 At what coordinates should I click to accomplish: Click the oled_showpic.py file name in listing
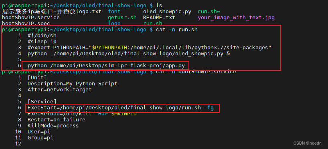pyautogui.click(x=167, y=12)
